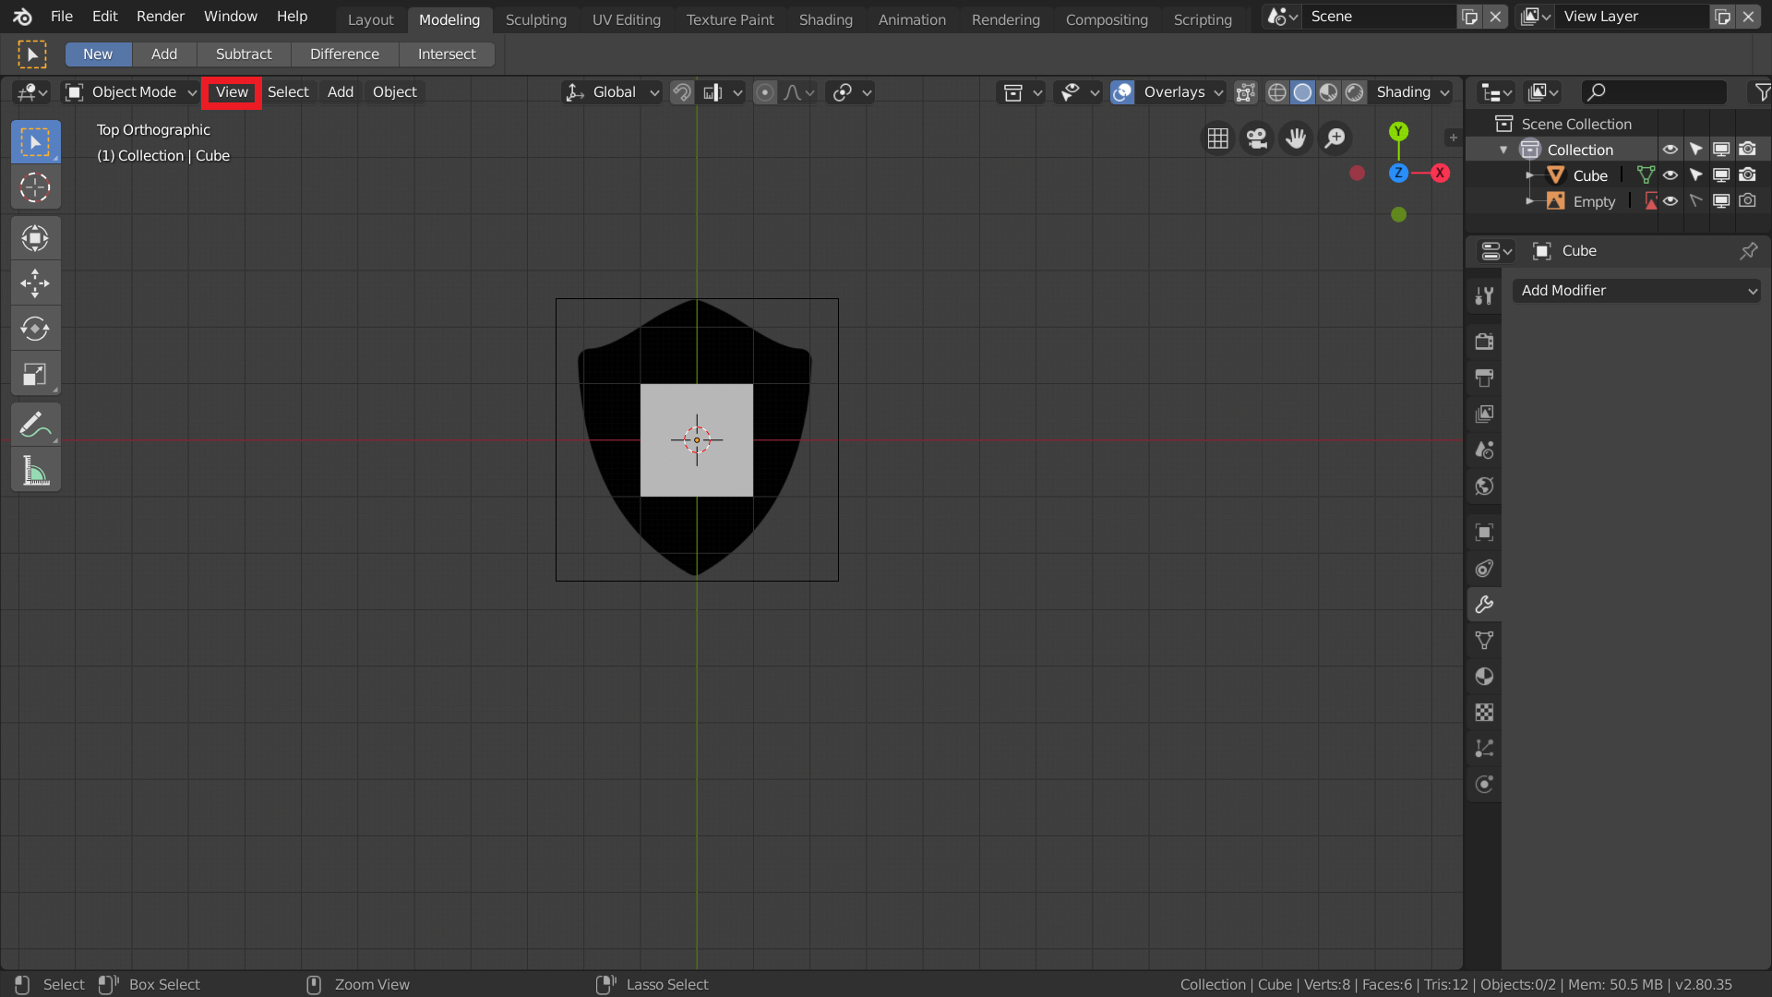
Task: Collapse the Collection tree item
Action: [1503, 150]
